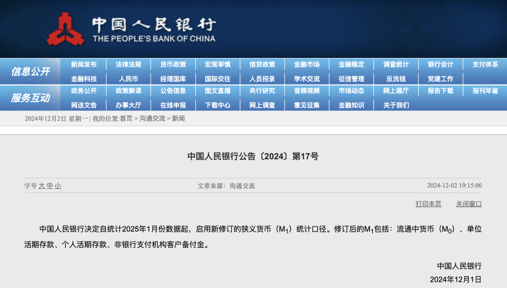
Task: Select 银行会计 menu entry
Action: 441,64
